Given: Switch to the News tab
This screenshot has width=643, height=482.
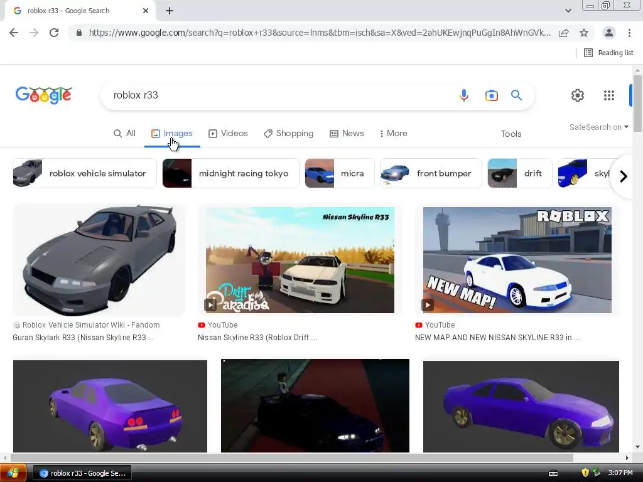Looking at the screenshot, I should pyautogui.click(x=347, y=134).
